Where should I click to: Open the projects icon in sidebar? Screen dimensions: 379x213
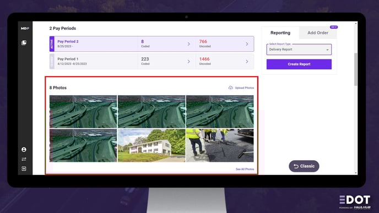click(24, 43)
